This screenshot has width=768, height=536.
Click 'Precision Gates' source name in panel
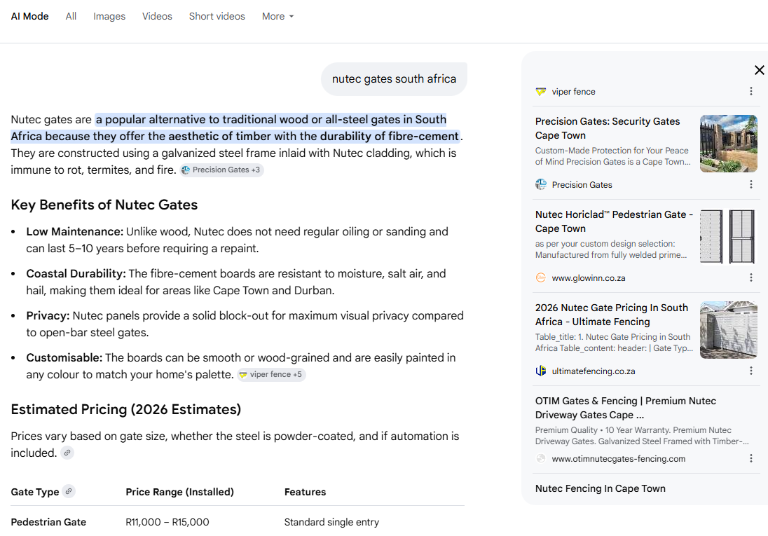(582, 185)
